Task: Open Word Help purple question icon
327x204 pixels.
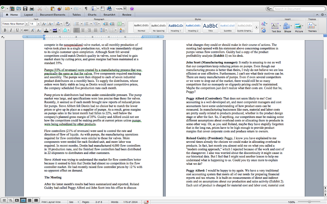Action: (x=132, y=9)
